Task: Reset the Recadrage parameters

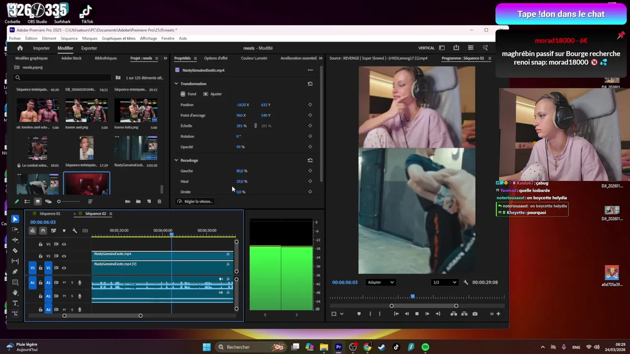Action: 310,160
